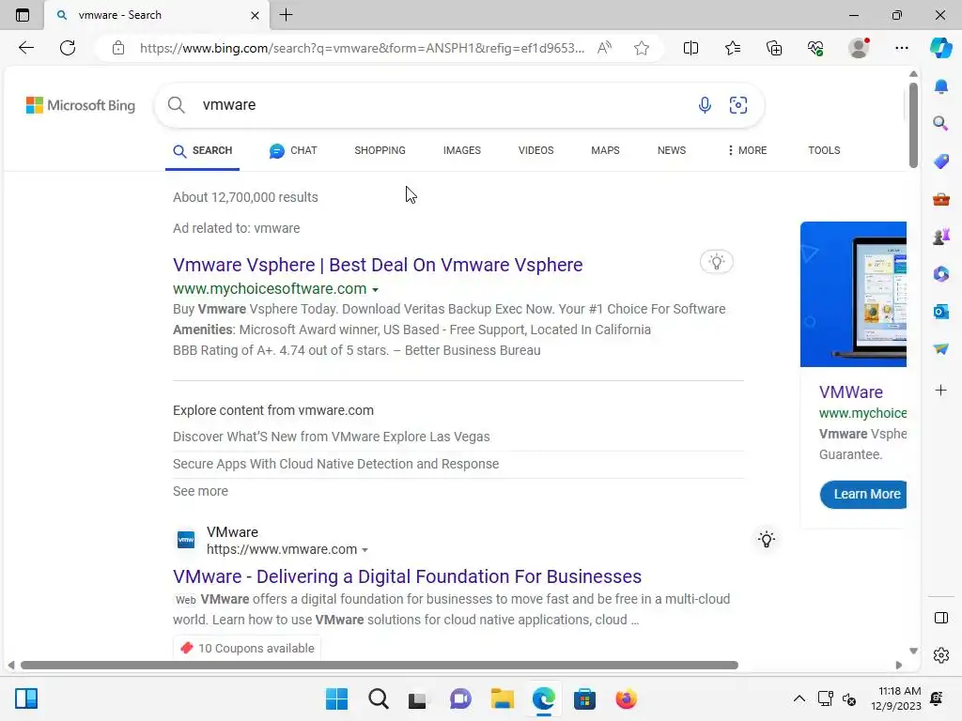Open Discover What'S New VMware Explore link
Screen dimensions: 962x721
(332, 437)
